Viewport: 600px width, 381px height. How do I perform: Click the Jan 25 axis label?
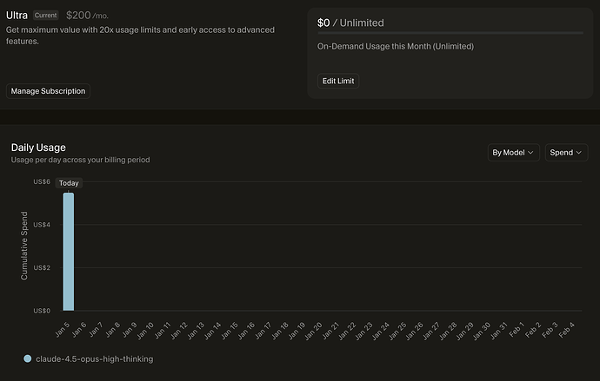point(397,331)
